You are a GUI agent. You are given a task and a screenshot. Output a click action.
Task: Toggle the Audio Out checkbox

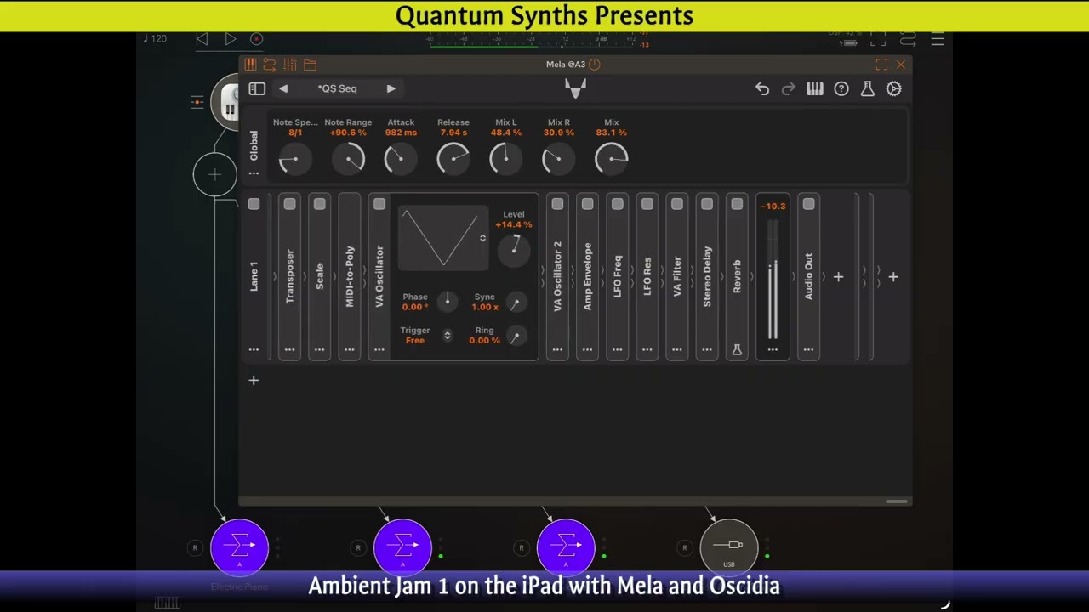coord(808,204)
